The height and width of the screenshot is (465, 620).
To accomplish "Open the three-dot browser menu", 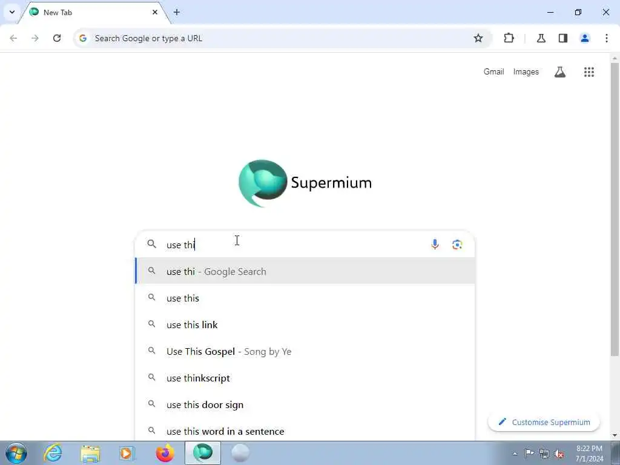I will click(x=607, y=38).
